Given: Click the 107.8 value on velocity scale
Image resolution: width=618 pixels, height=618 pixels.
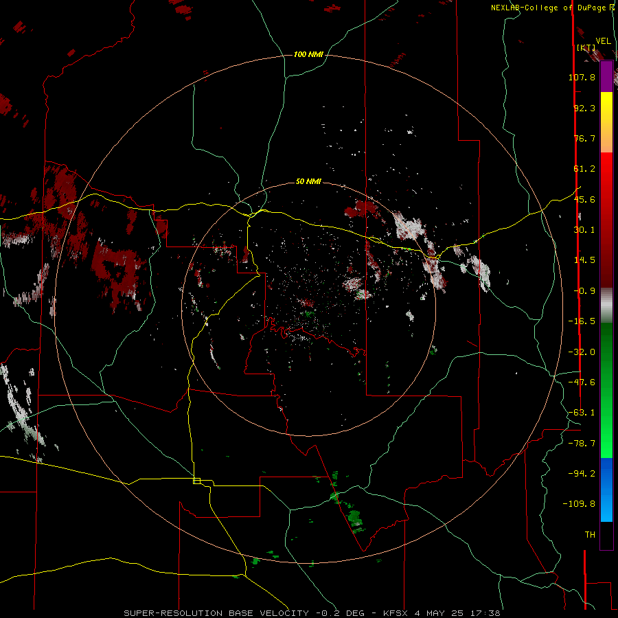Looking at the screenshot, I should click(x=582, y=77).
